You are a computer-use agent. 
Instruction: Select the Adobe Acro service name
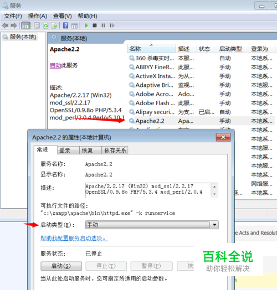[x=155, y=94]
